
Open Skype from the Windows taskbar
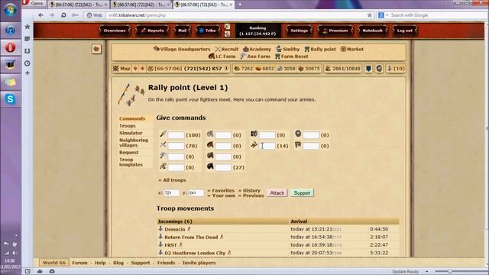click(10, 99)
